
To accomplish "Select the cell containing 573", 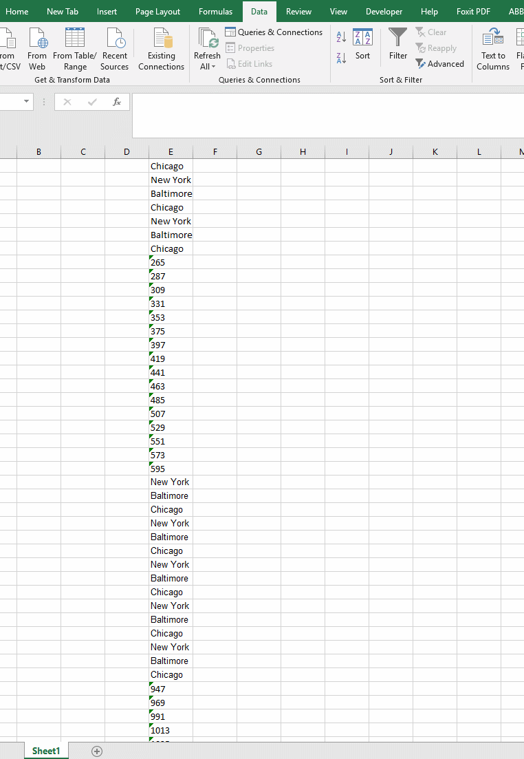I will [171, 455].
